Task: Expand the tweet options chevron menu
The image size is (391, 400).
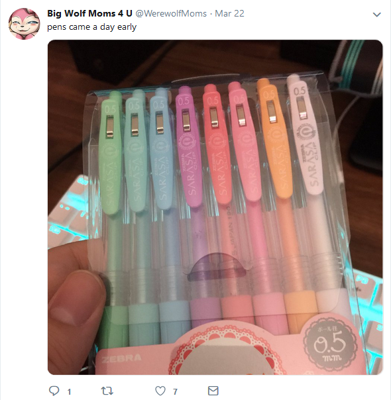Action: click(x=376, y=15)
